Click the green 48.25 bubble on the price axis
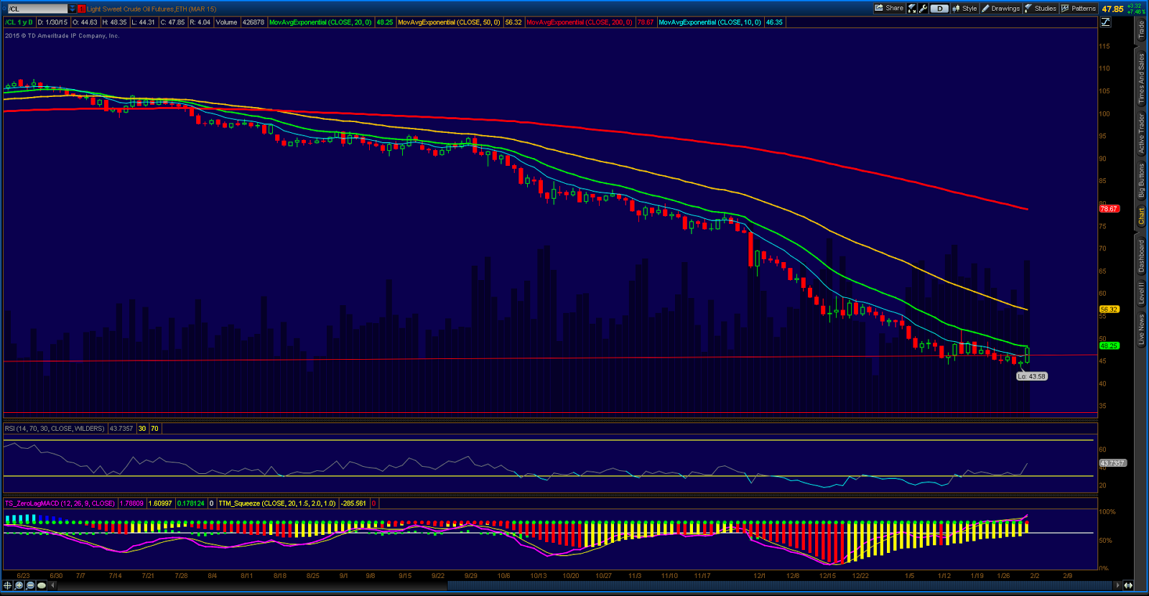Viewport: 1149px width, 596px height. pos(1109,345)
